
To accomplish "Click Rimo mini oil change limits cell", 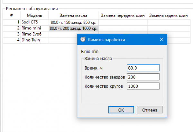I will point(74,29).
